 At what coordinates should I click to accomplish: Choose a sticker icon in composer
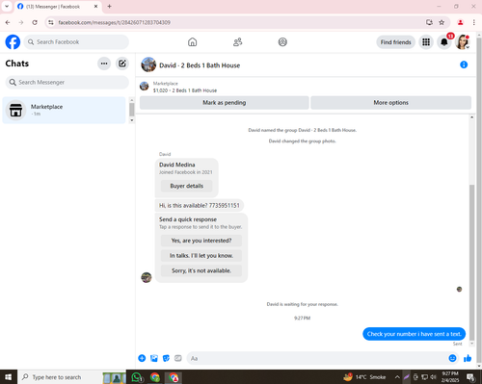point(166,358)
